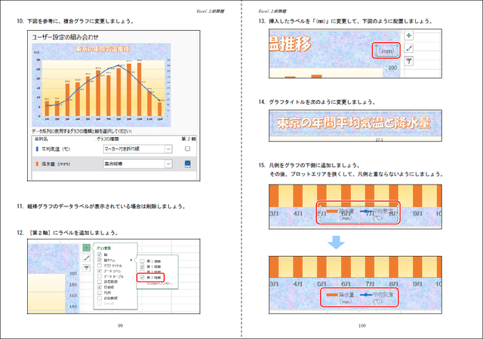Enable the 誤差範囲 checkbox

[100, 282]
